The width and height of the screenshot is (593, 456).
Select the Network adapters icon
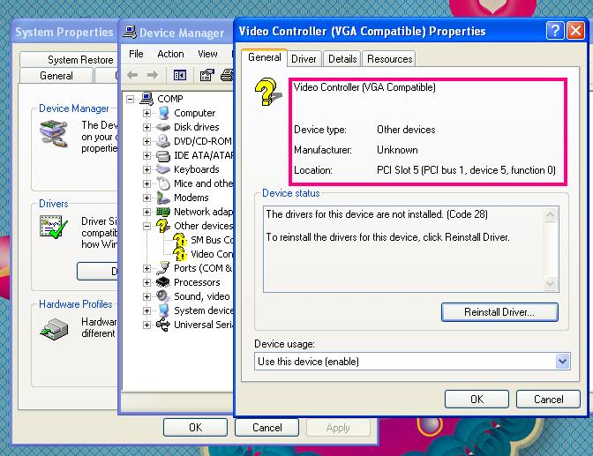point(163,212)
